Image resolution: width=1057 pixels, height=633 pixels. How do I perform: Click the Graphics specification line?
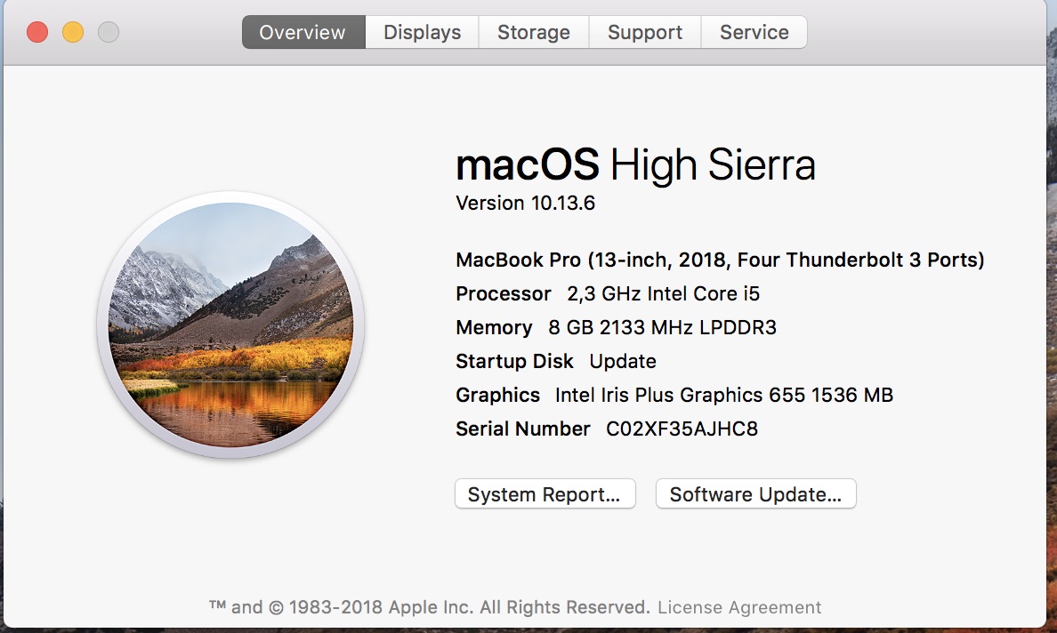[x=674, y=395]
